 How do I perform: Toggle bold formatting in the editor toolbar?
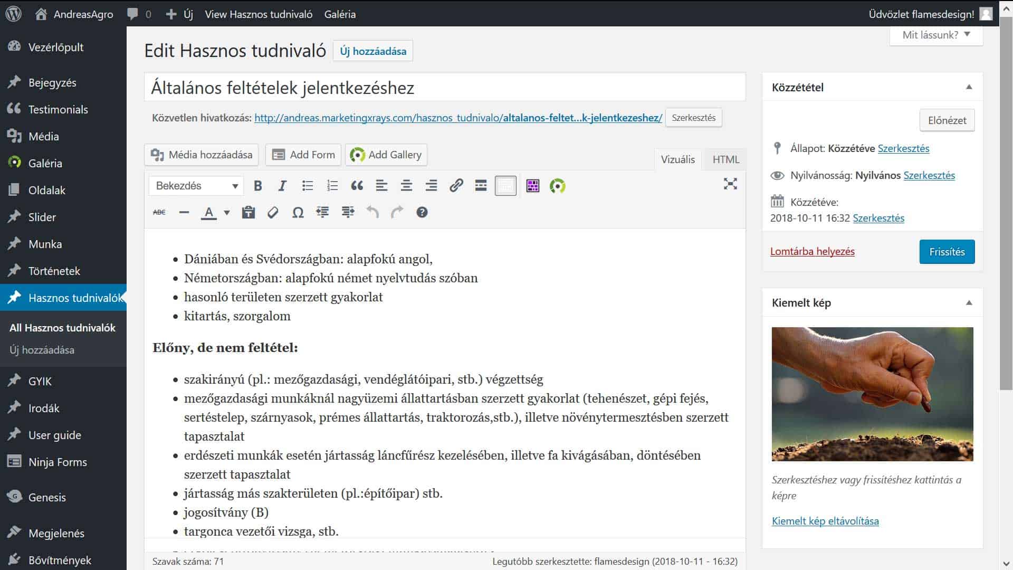257,186
